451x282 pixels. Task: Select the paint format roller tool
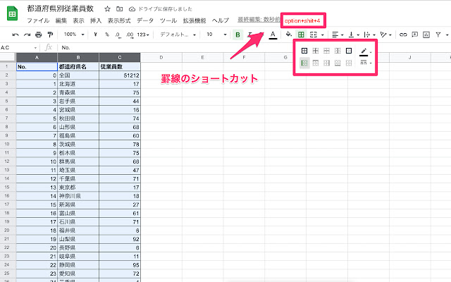[x=50, y=35]
